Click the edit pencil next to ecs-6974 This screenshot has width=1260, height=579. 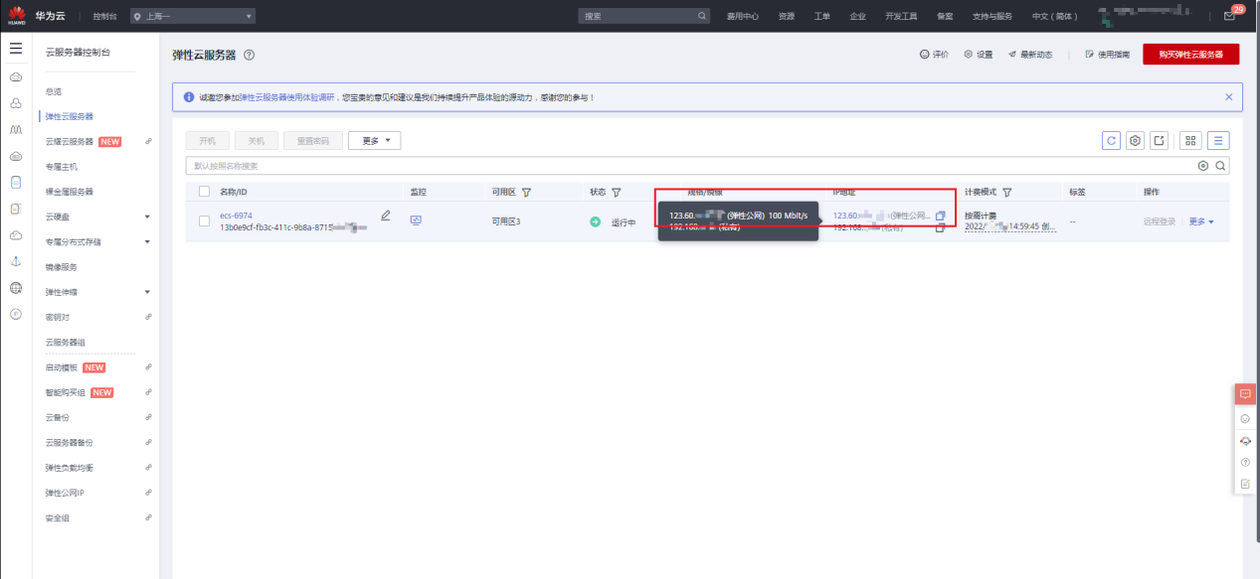[386, 216]
